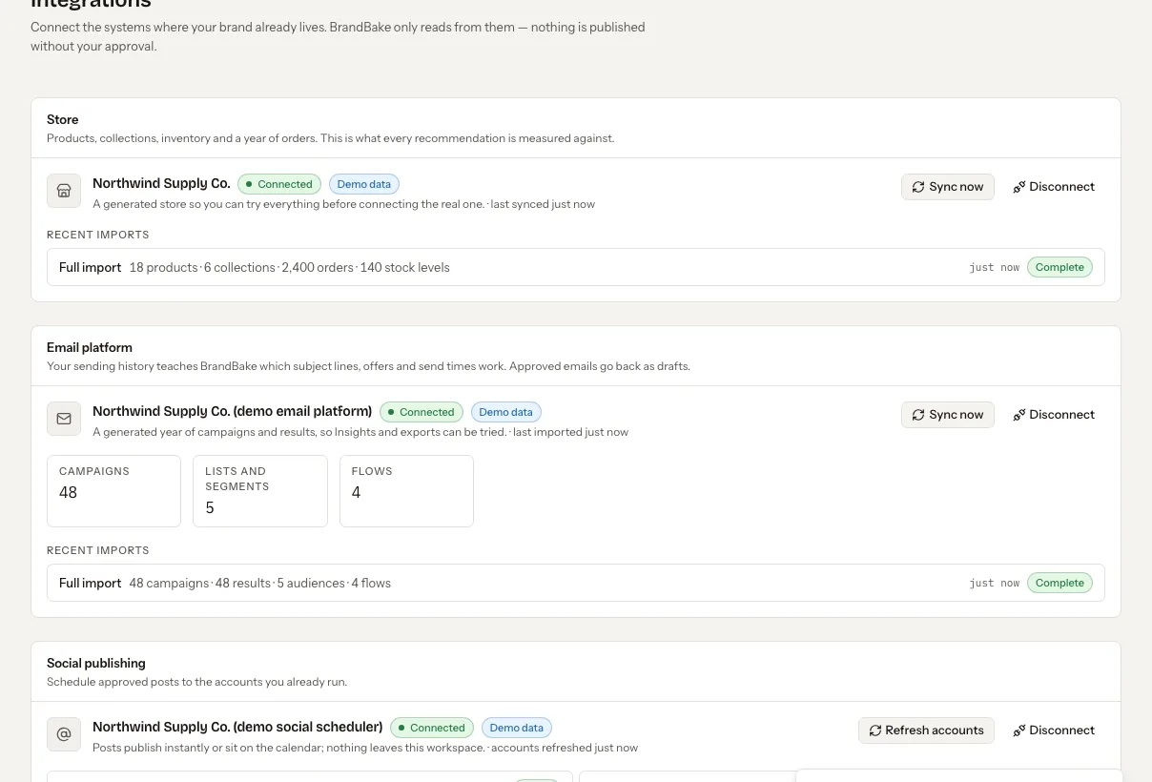Click Northwind Supply Co. store name
The height and width of the screenshot is (782, 1152).
click(x=161, y=183)
